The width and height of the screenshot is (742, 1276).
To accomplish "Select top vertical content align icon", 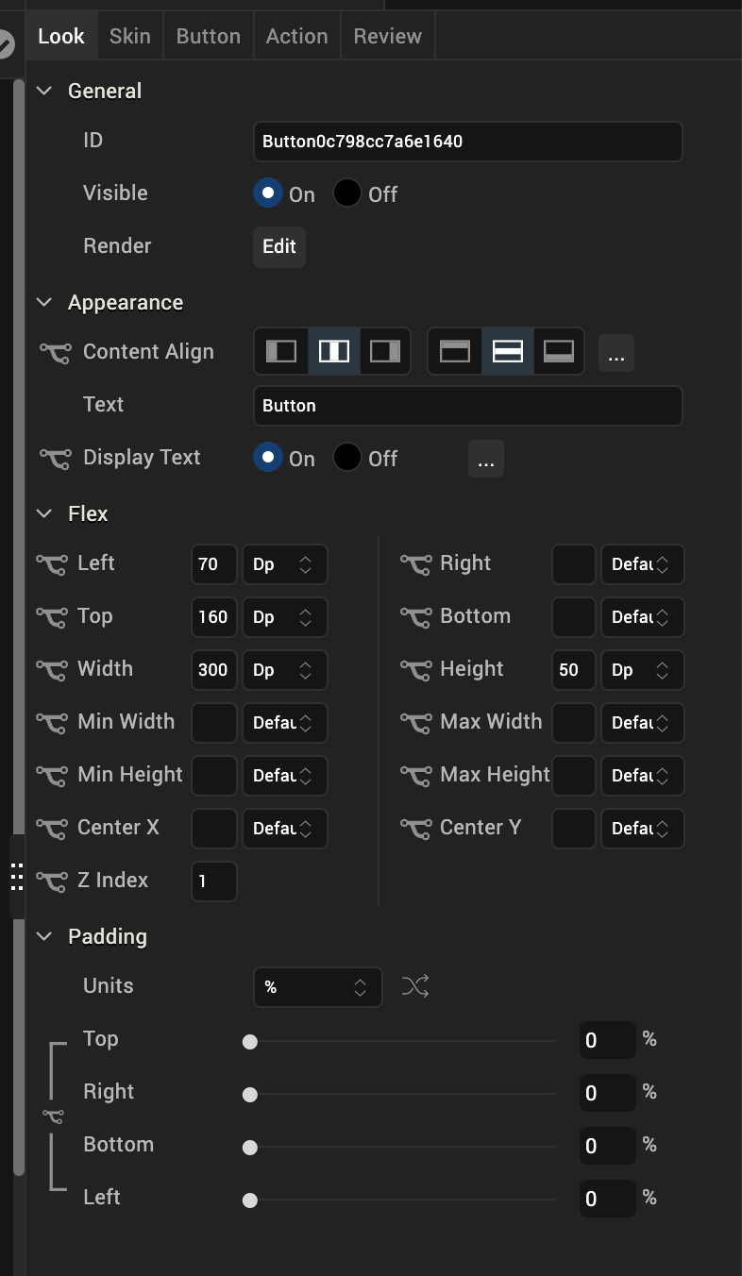I will click(455, 352).
